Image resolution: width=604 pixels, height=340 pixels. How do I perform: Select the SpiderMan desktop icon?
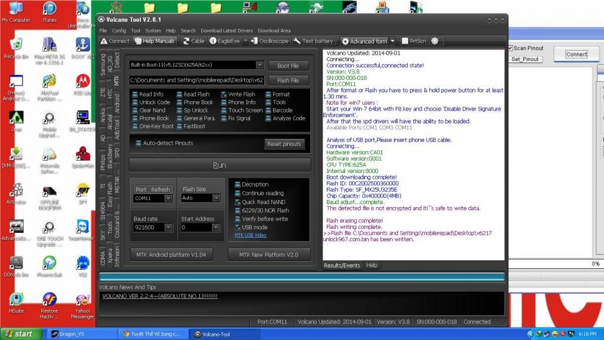pyautogui.click(x=83, y=158)
